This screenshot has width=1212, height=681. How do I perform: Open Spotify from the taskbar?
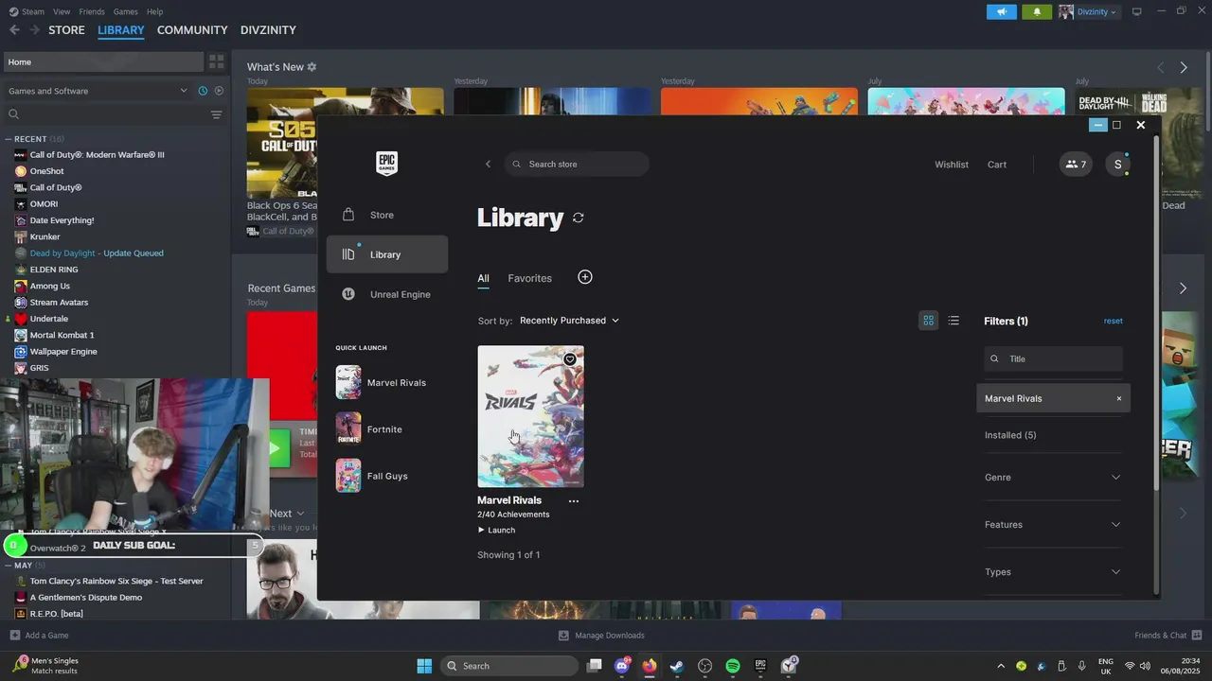(x=733, y=666)
